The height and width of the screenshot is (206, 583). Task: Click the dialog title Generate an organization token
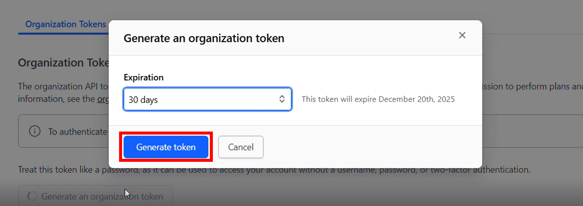pyautogui.click(x=204, y=38)
